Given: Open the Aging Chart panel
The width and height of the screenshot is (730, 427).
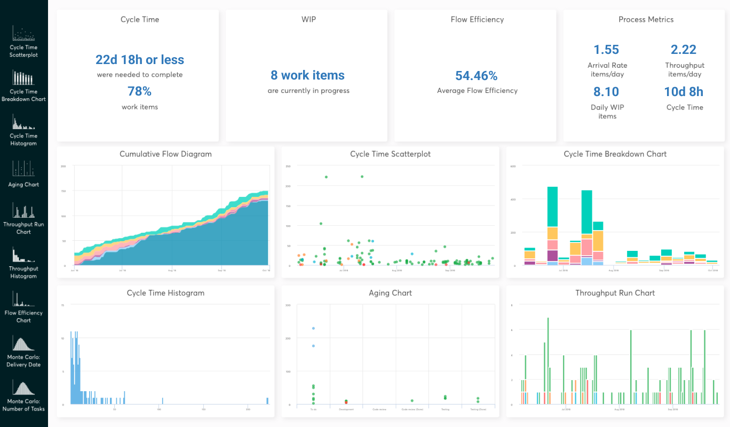Looking at the screenshot, I should pos(390,355).
